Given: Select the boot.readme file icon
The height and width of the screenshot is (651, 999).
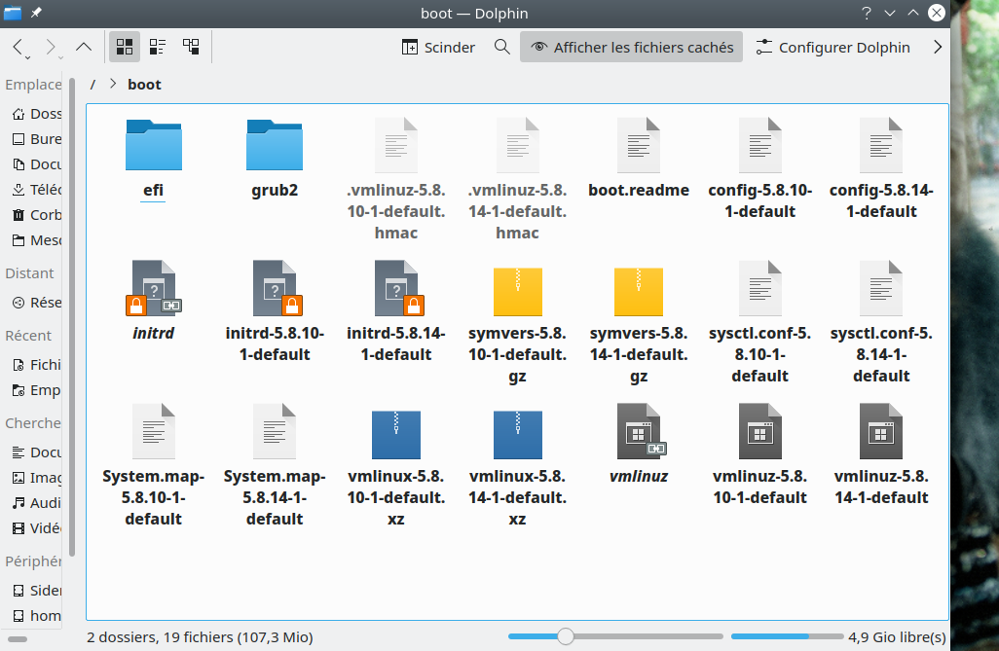Looking at the screenshot, I should [639, 145].
